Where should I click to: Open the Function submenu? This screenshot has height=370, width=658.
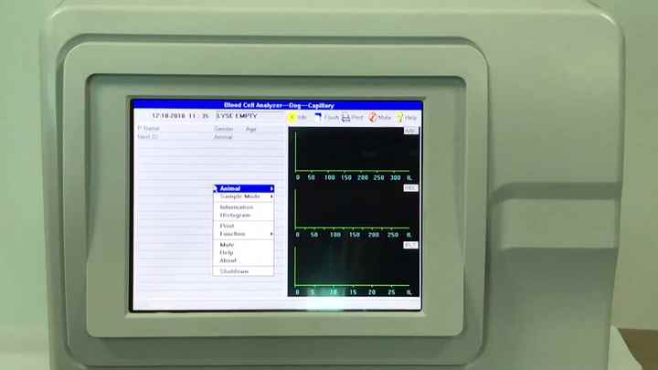(x=243, y=234)
